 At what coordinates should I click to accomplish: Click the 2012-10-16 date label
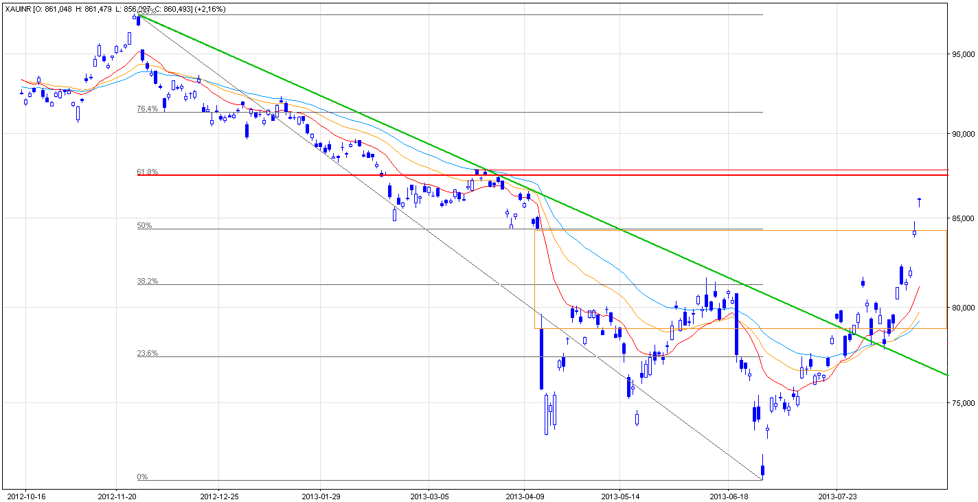(25, 495)
